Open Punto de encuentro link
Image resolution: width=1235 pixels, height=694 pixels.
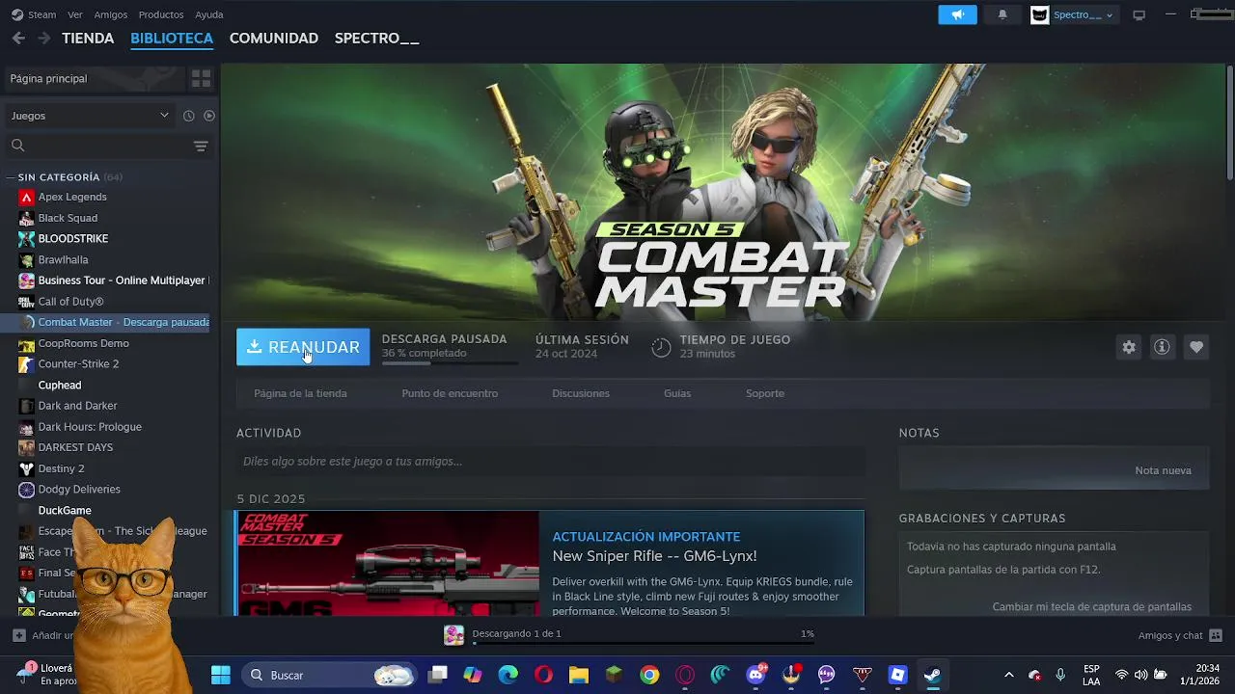click(450, 393)
